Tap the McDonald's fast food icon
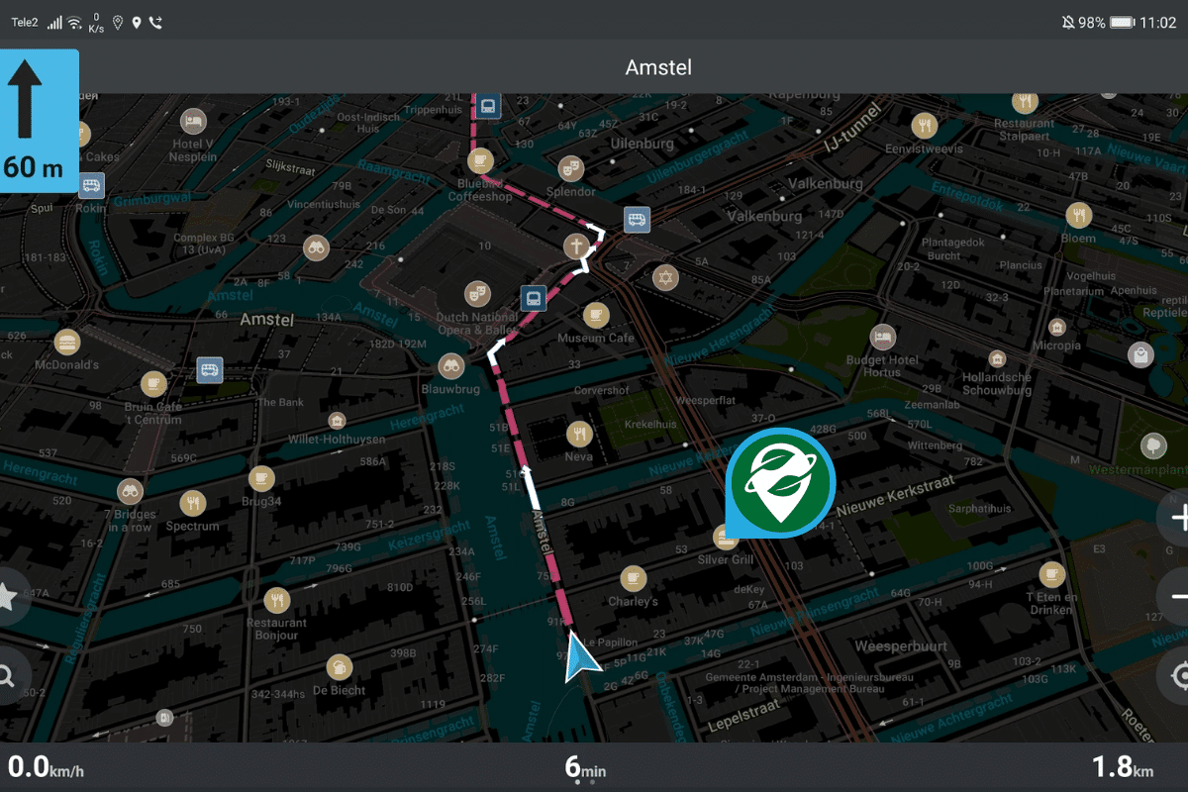Image resolution: width=1188 pixels, height=792 pixels. tap(67, 342)
